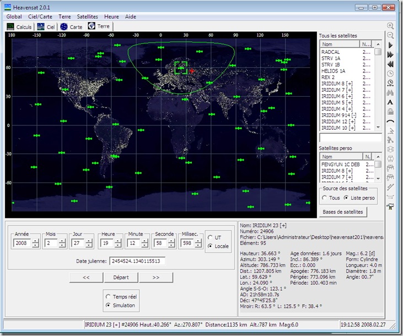
Task: Click the << step backward button
Action: click(x=86, y=277)
